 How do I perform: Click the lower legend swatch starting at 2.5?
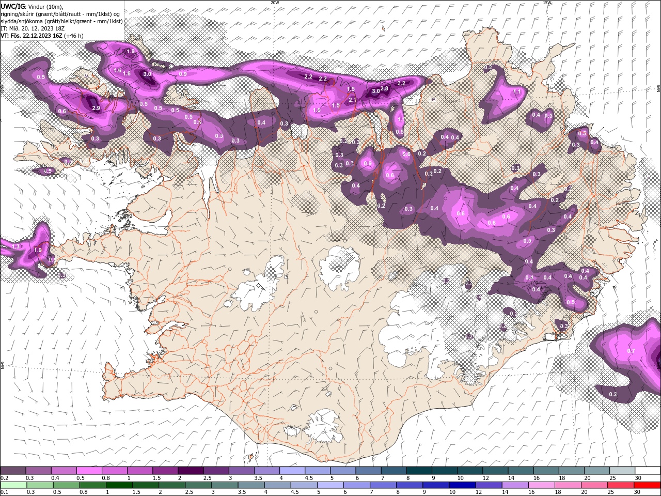[198, 485]
